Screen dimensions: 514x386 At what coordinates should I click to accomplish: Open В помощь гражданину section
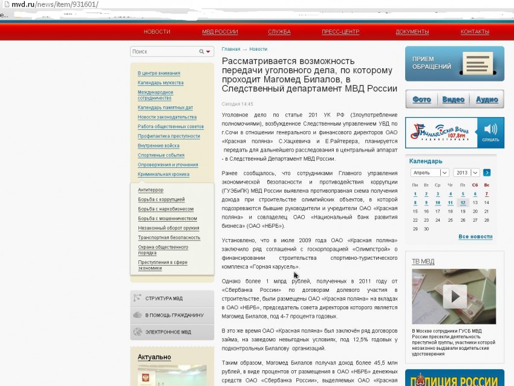[172, 315]
